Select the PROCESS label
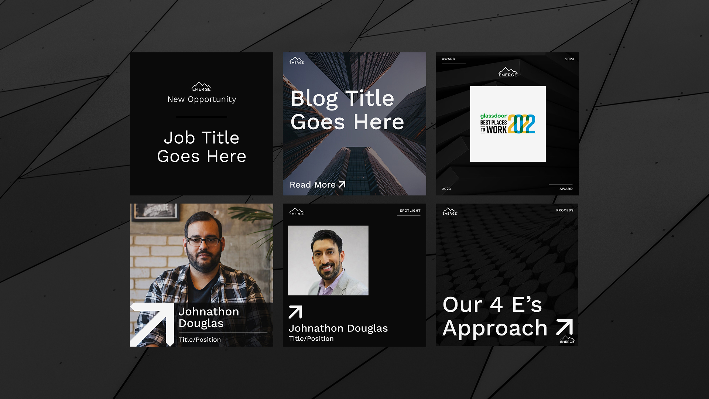709x399 pixels. [565, 210]
